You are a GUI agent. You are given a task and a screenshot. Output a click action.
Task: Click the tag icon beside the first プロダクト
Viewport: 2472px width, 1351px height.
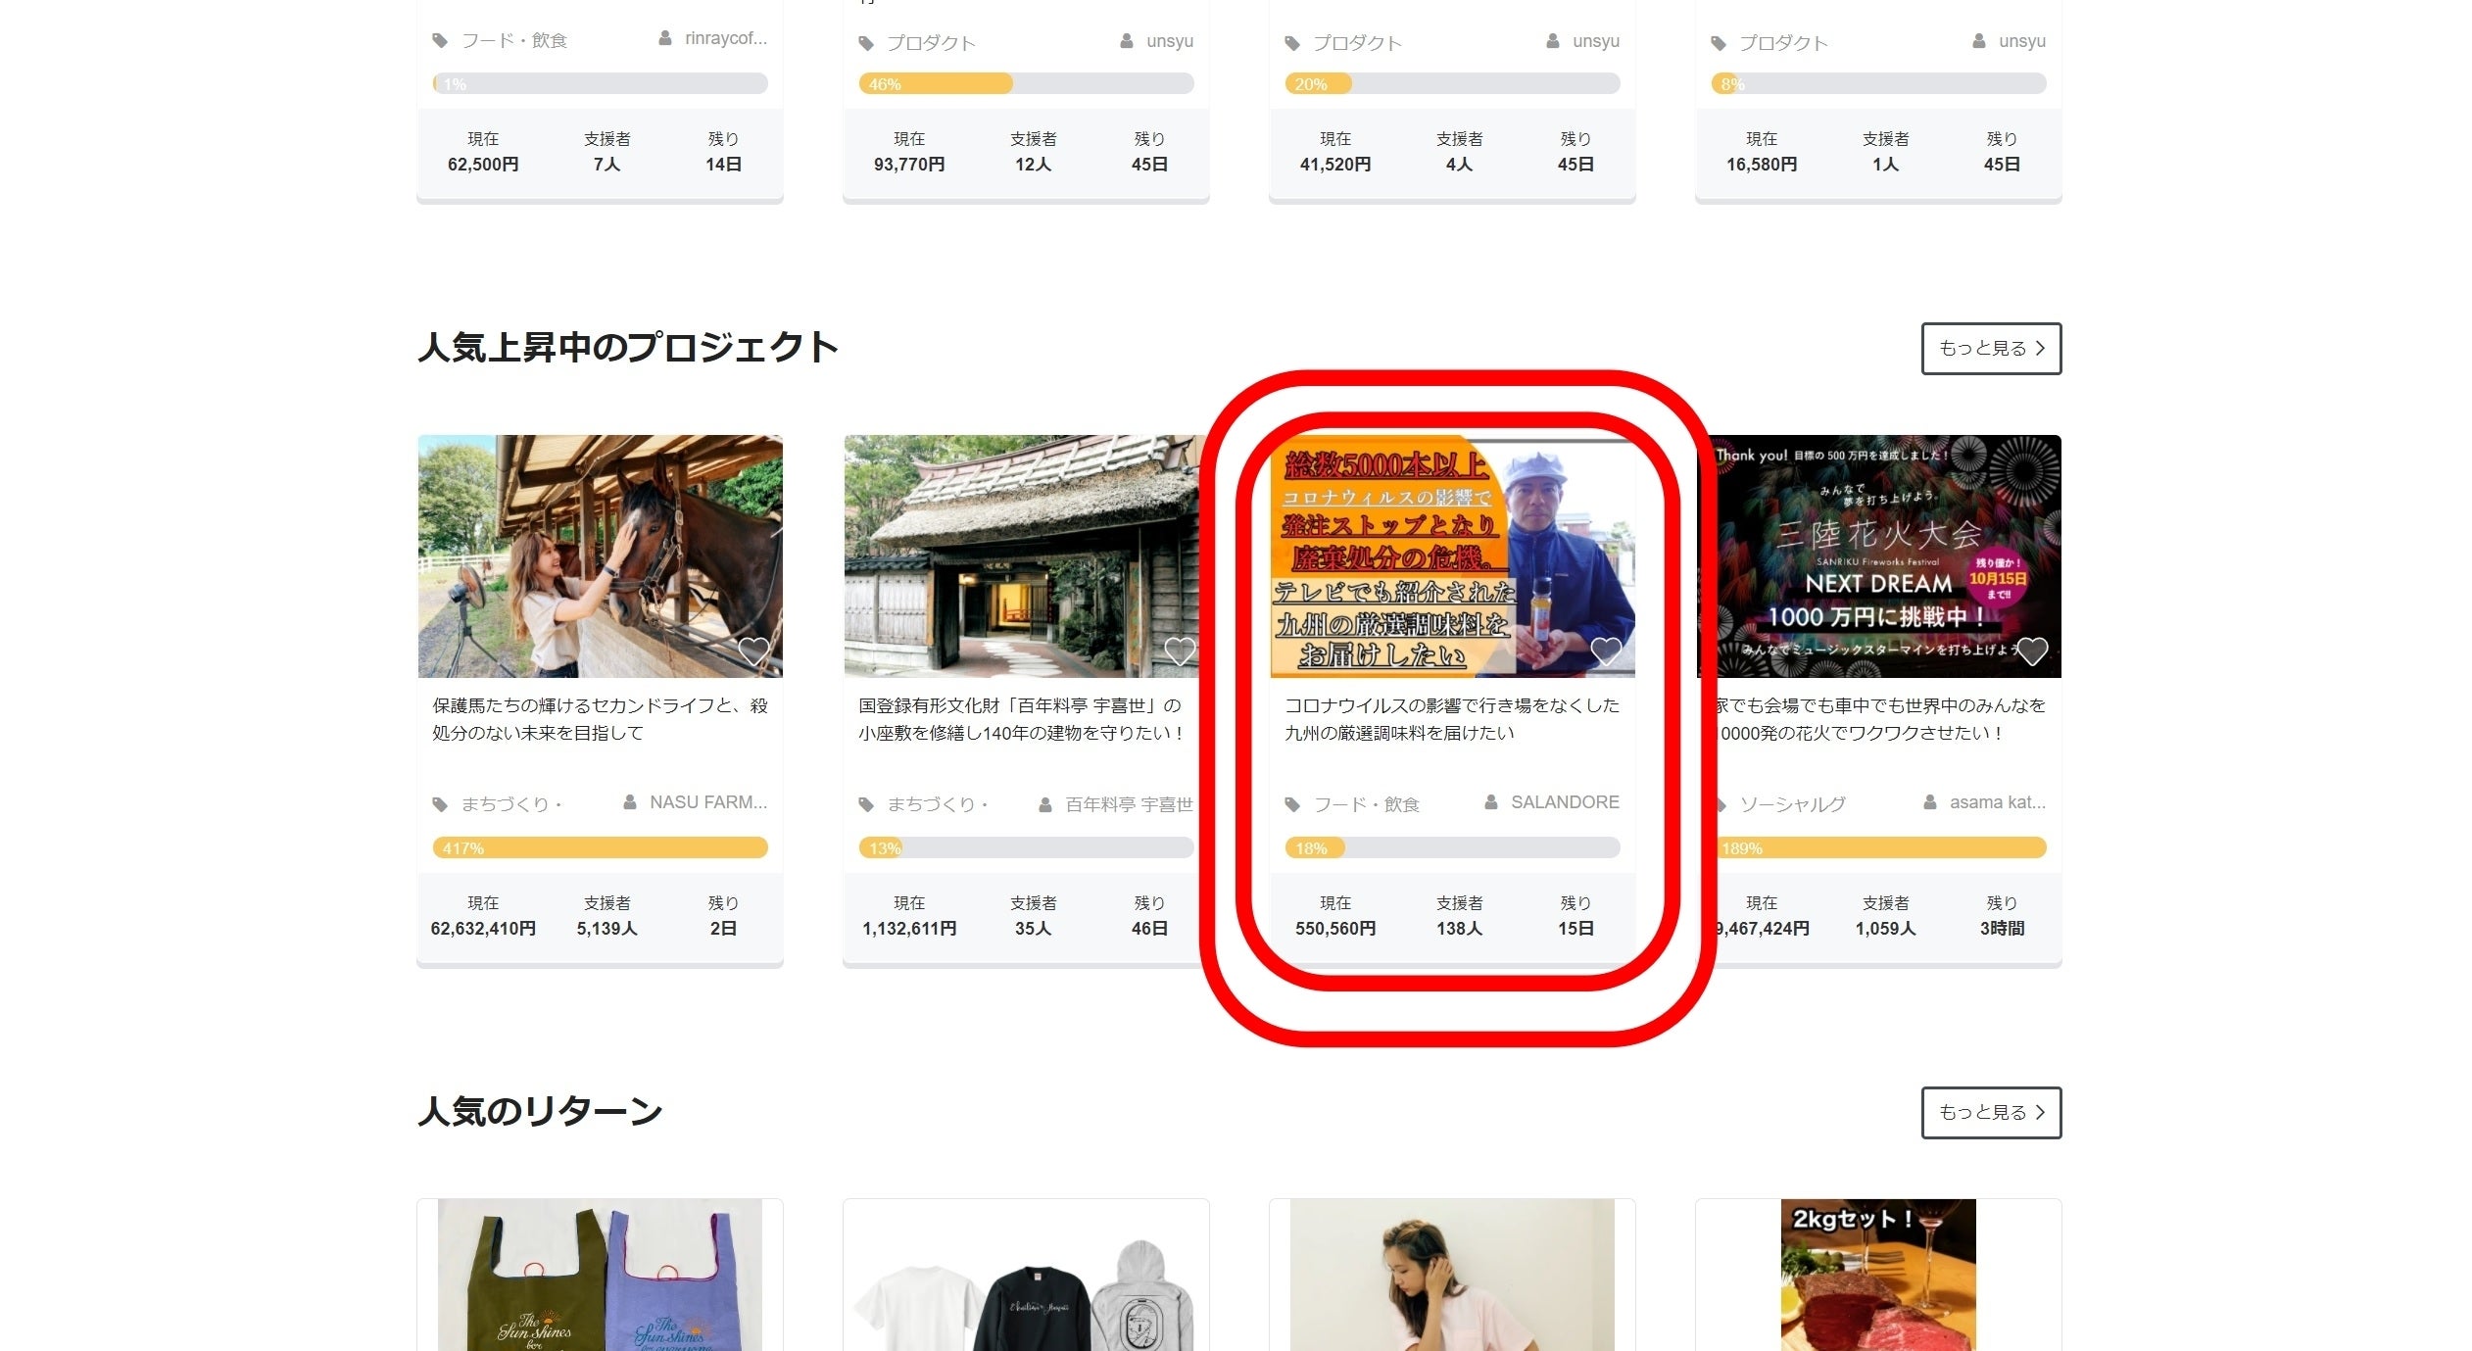pos(866,43)
